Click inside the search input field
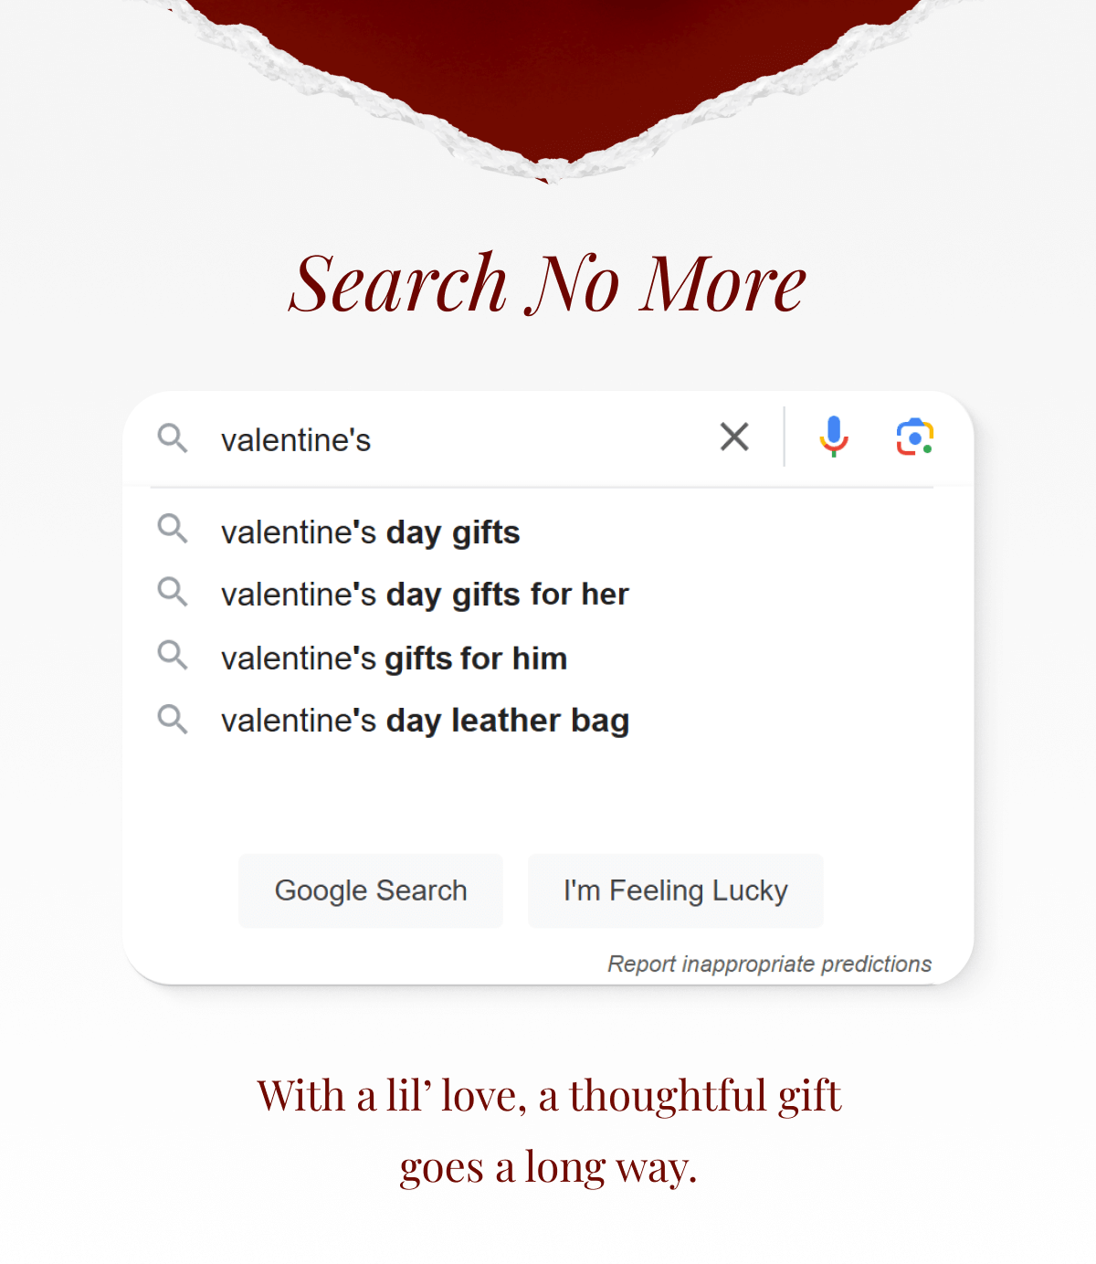Screen dimensions: 1096x1264 point(457,439)
